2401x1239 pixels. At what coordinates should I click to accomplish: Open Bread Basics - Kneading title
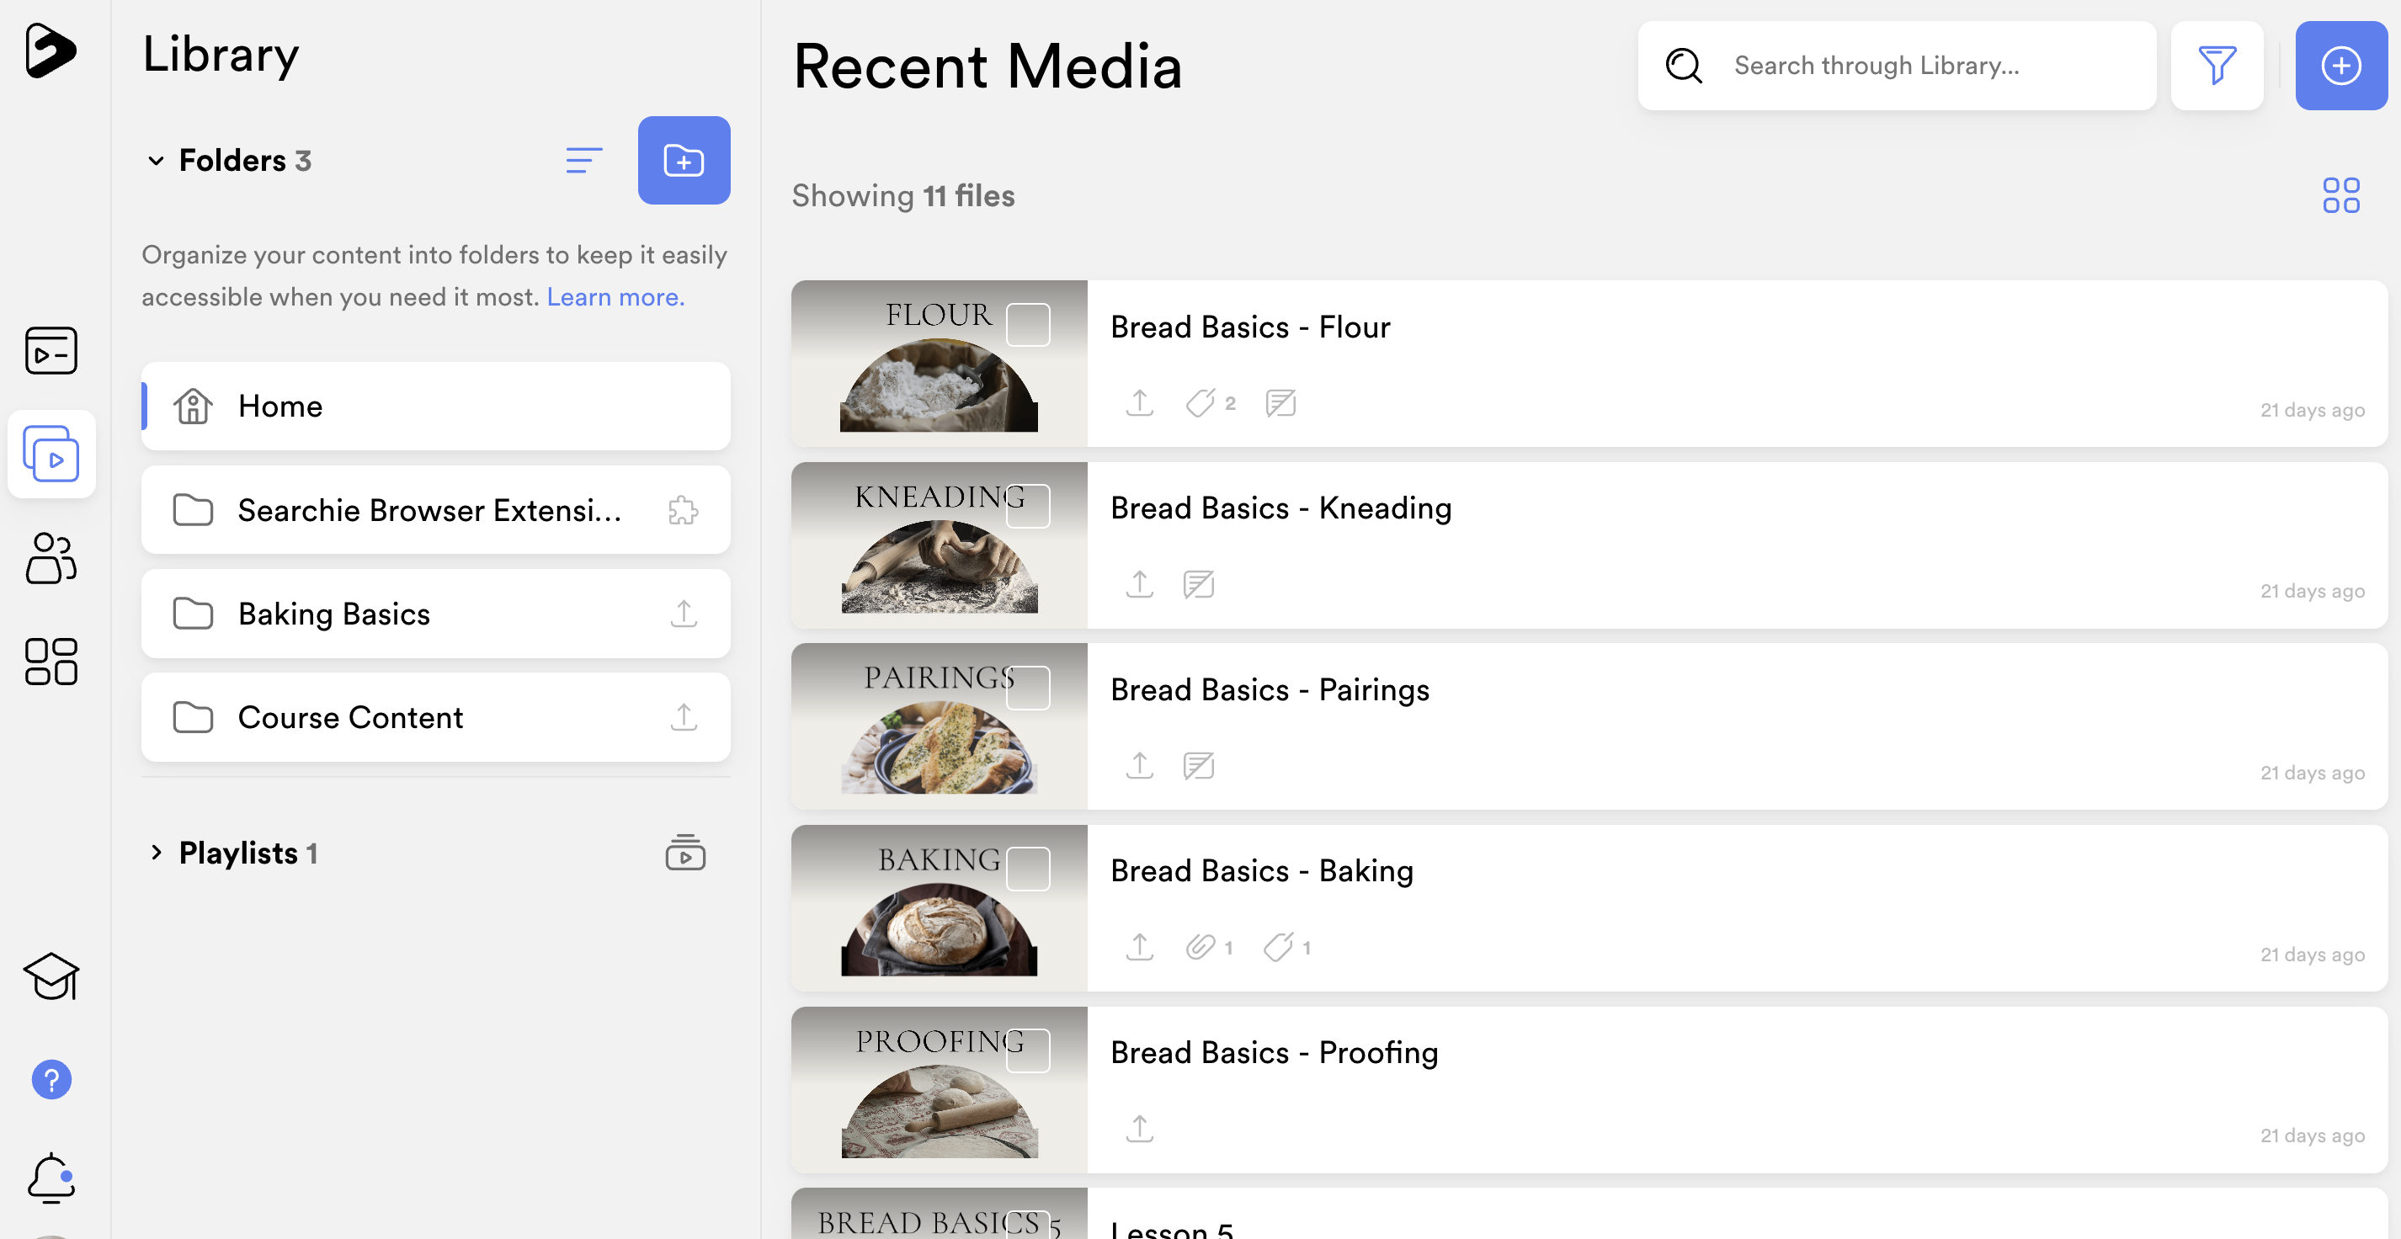1280,508
